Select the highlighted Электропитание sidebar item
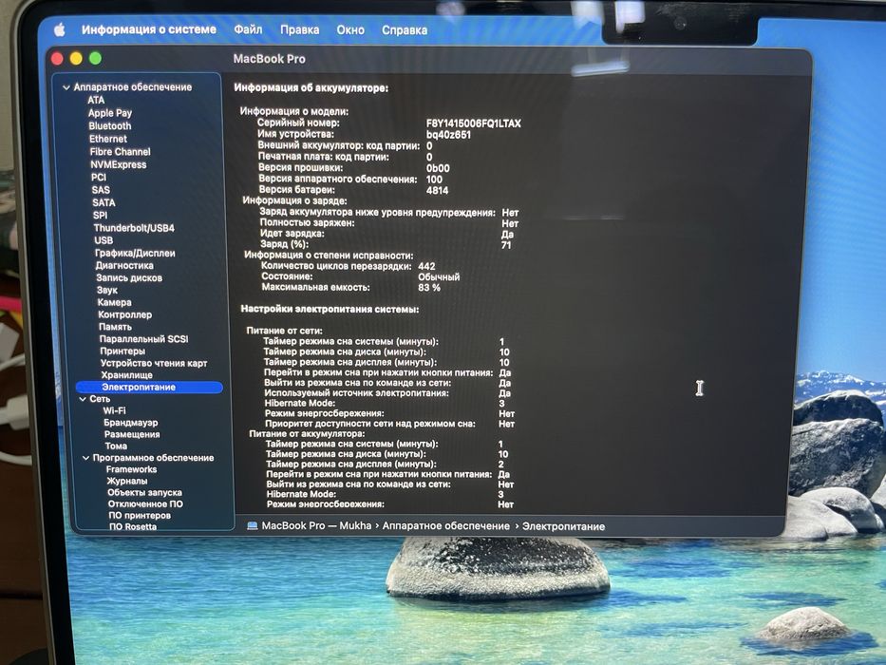This screenshot has width=886, height=665. (x=149, y=388)
